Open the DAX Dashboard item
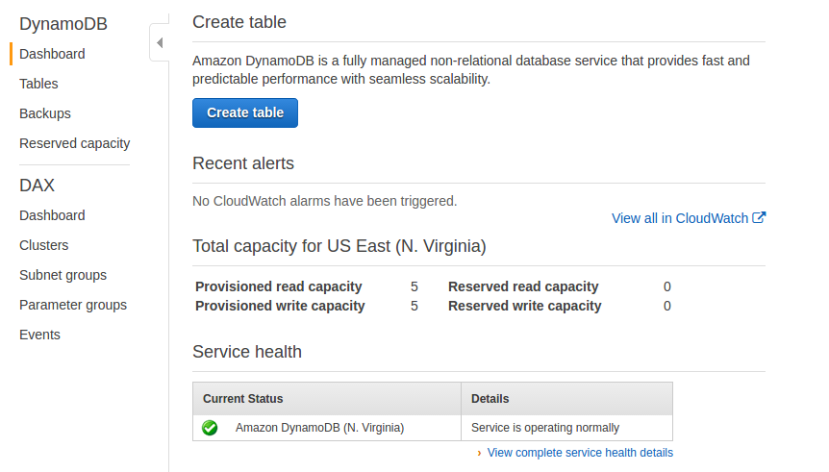This screenshot has width=829, height=472. pyautogui.click(x=52, y=215)
